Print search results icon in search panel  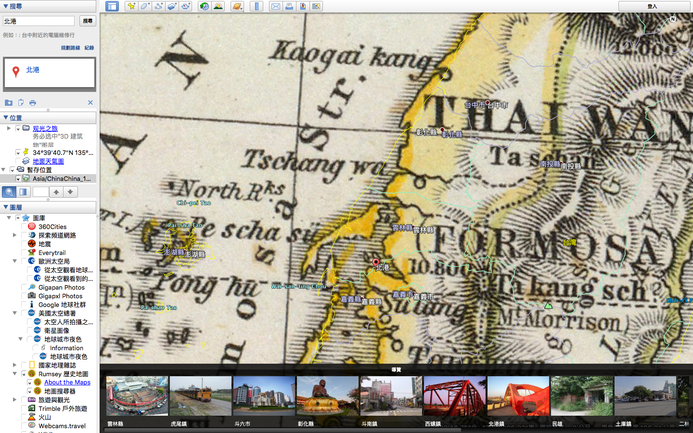[33, 102]
